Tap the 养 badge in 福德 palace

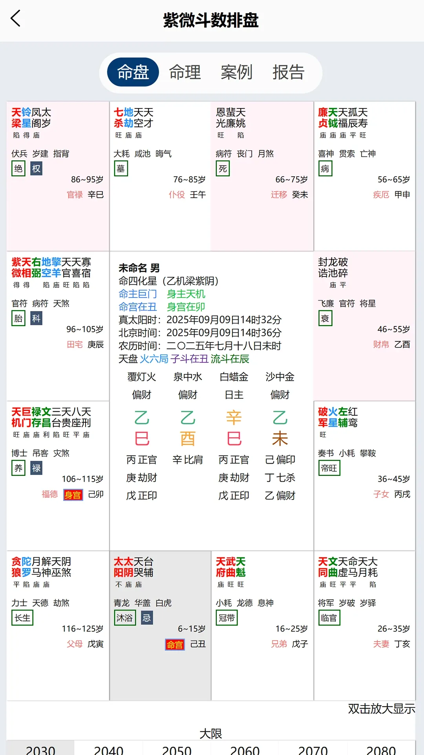click(18, 468)
